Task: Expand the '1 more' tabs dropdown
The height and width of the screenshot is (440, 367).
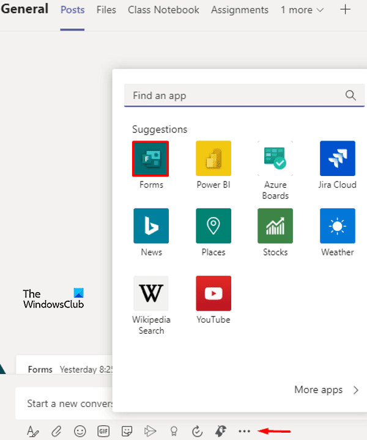Action: 302,10
